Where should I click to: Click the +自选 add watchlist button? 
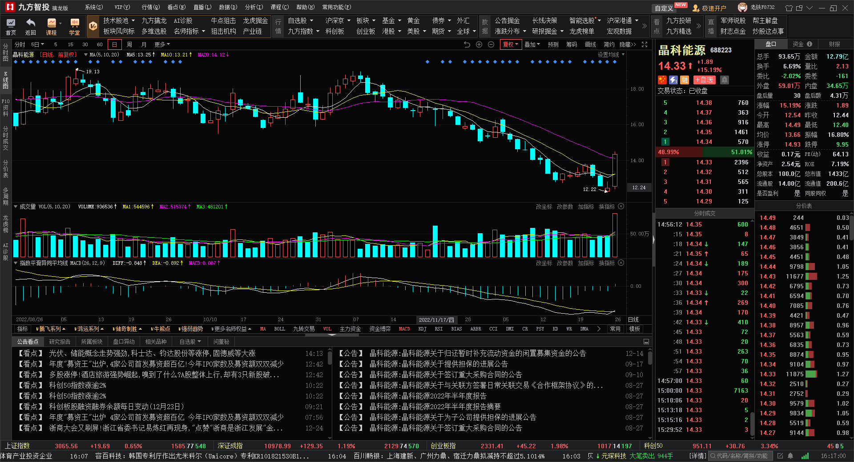(x=705, y=80)
